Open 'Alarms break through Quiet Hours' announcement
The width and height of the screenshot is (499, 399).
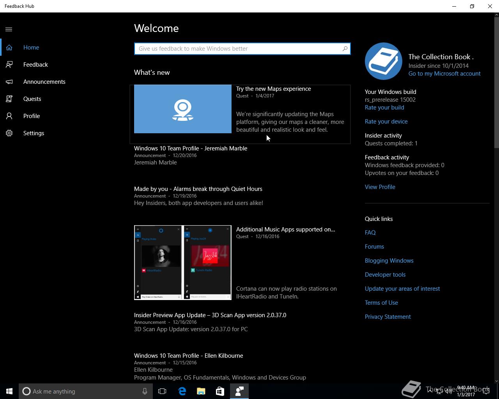click(198, 189)
